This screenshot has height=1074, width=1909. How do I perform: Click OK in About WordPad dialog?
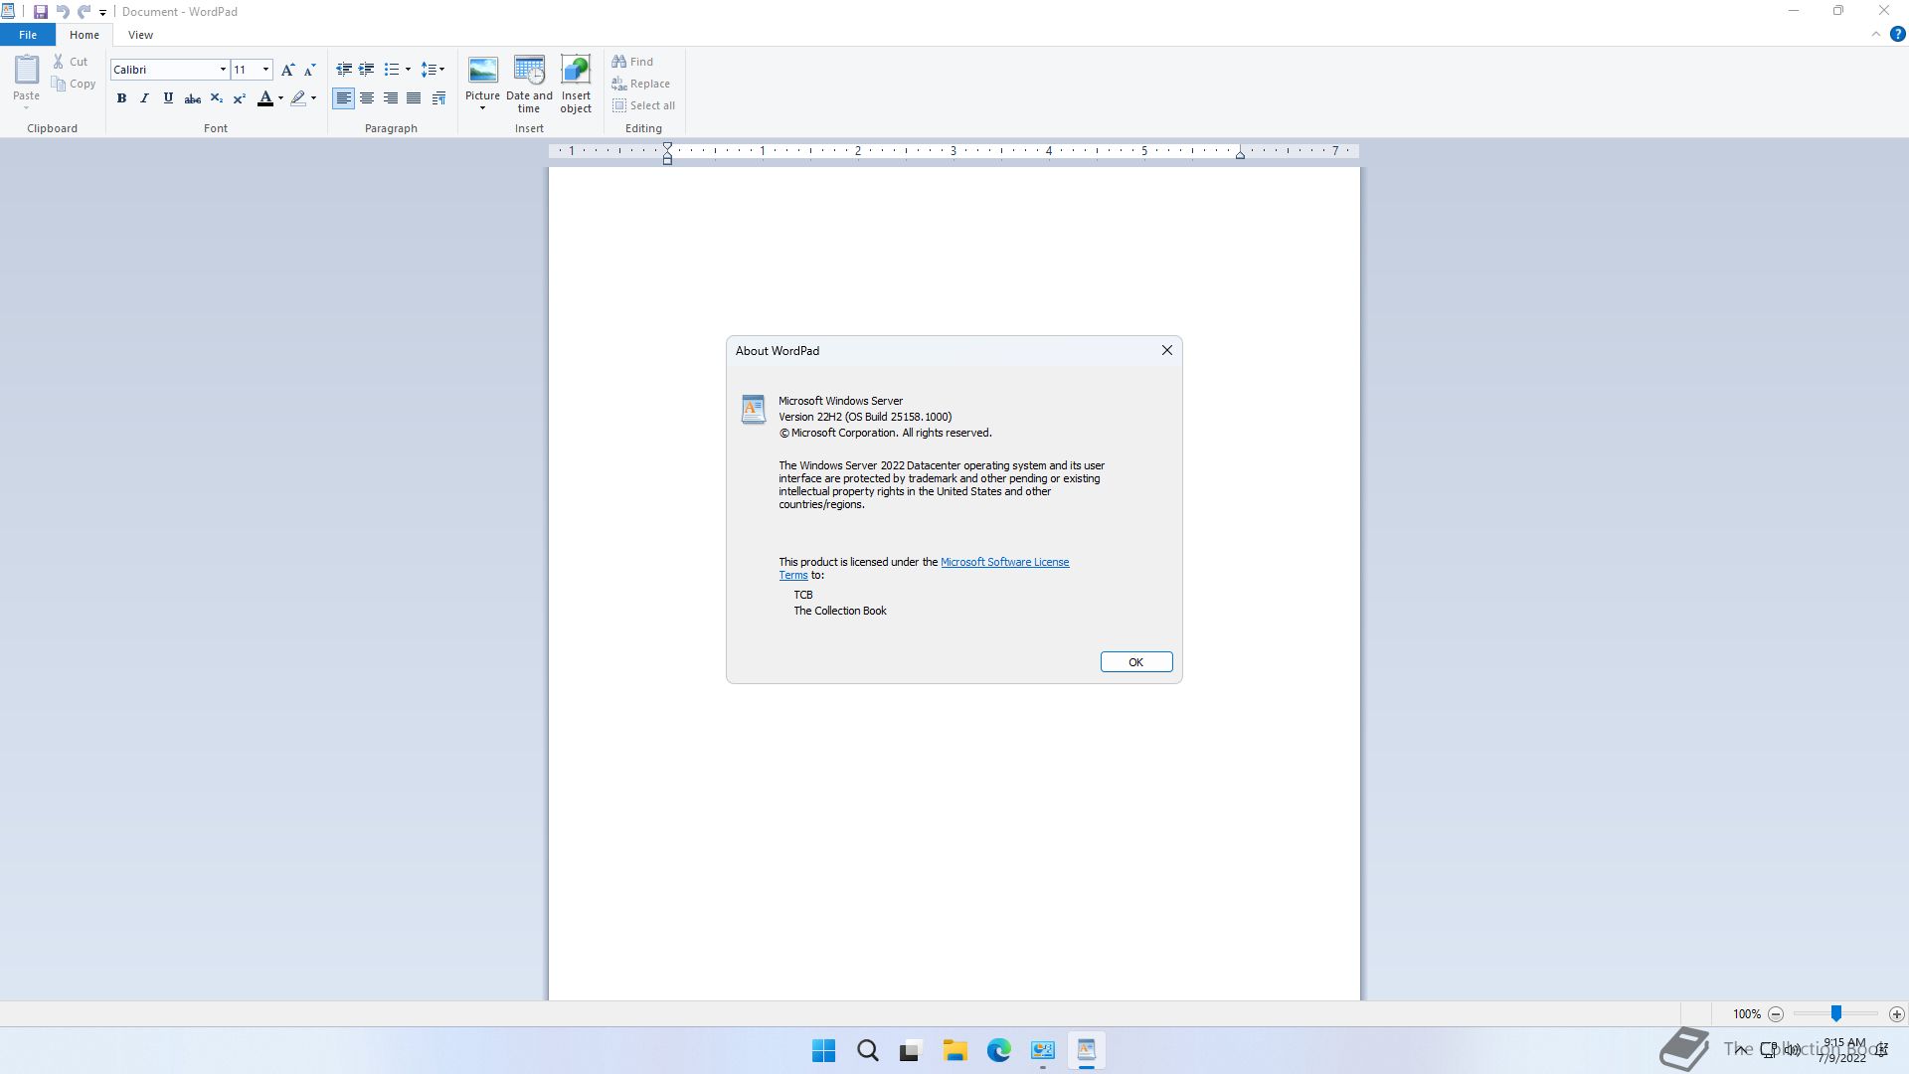(1136, 662)
